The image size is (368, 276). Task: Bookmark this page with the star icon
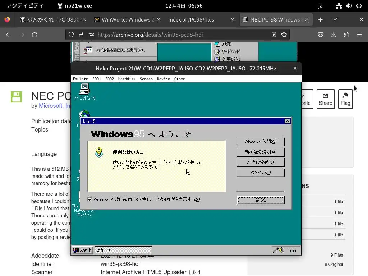click(x=284, y=35)
